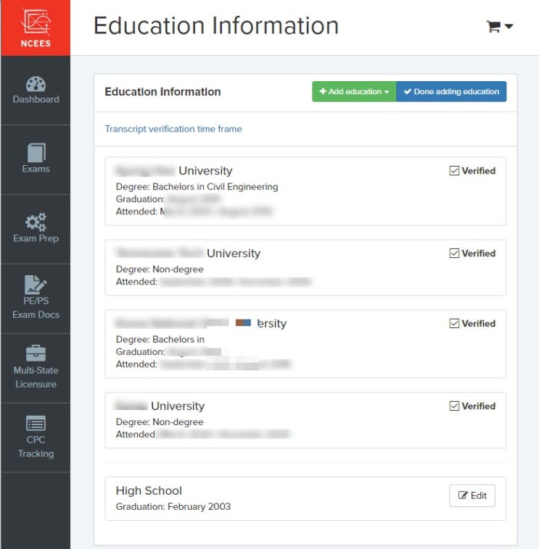539x549 pixels.
Task: Click the shopping cart icon
Action: coord(493,27)
